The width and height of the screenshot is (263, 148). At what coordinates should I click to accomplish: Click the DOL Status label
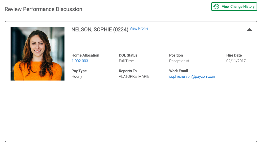tap(128, 55)
